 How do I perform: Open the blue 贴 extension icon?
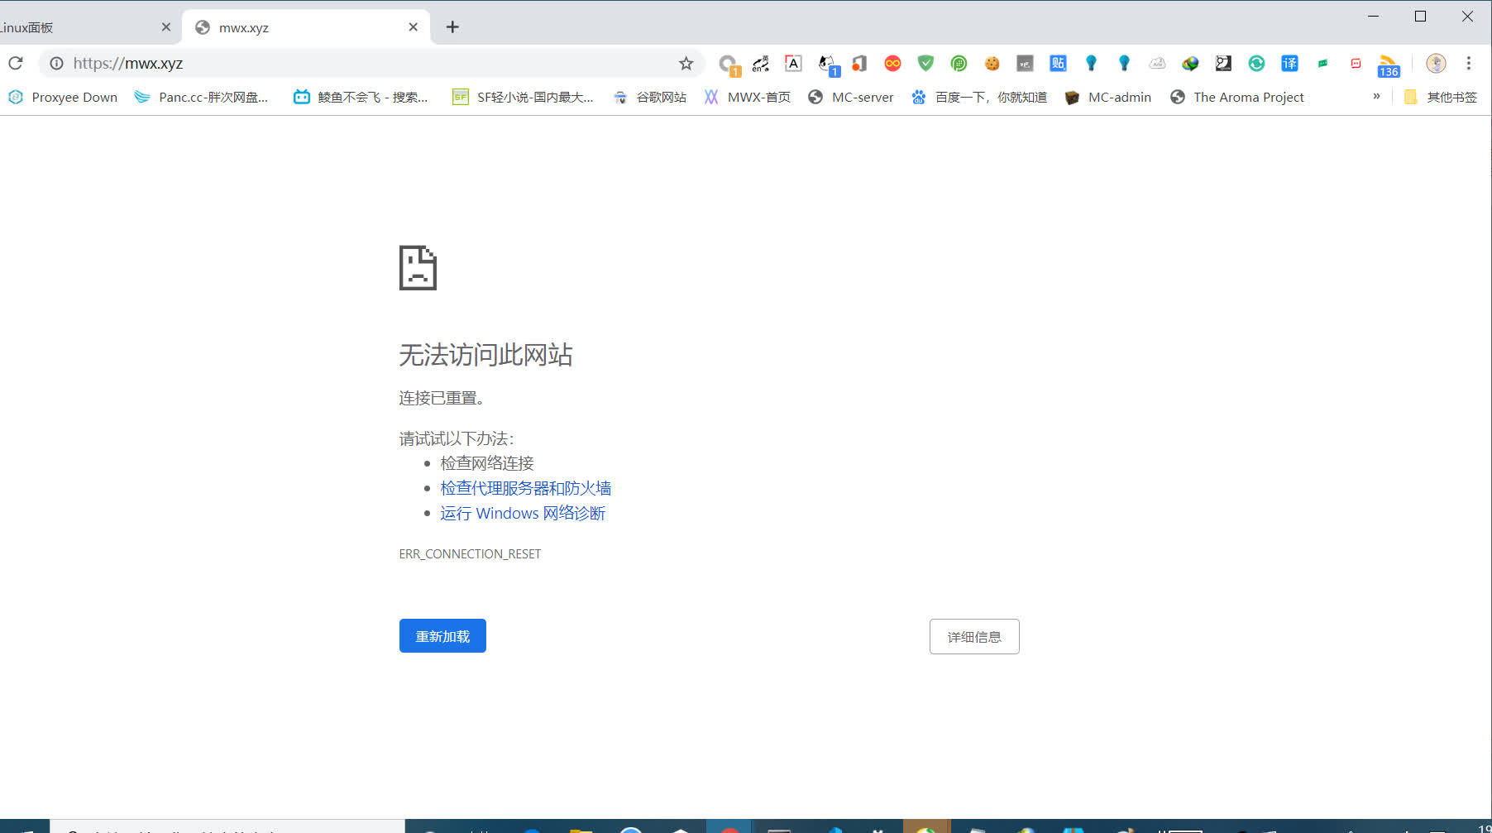pos(1058,63)
